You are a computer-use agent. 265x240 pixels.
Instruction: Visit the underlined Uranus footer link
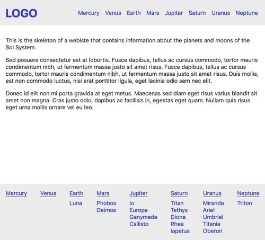point(212,193)
